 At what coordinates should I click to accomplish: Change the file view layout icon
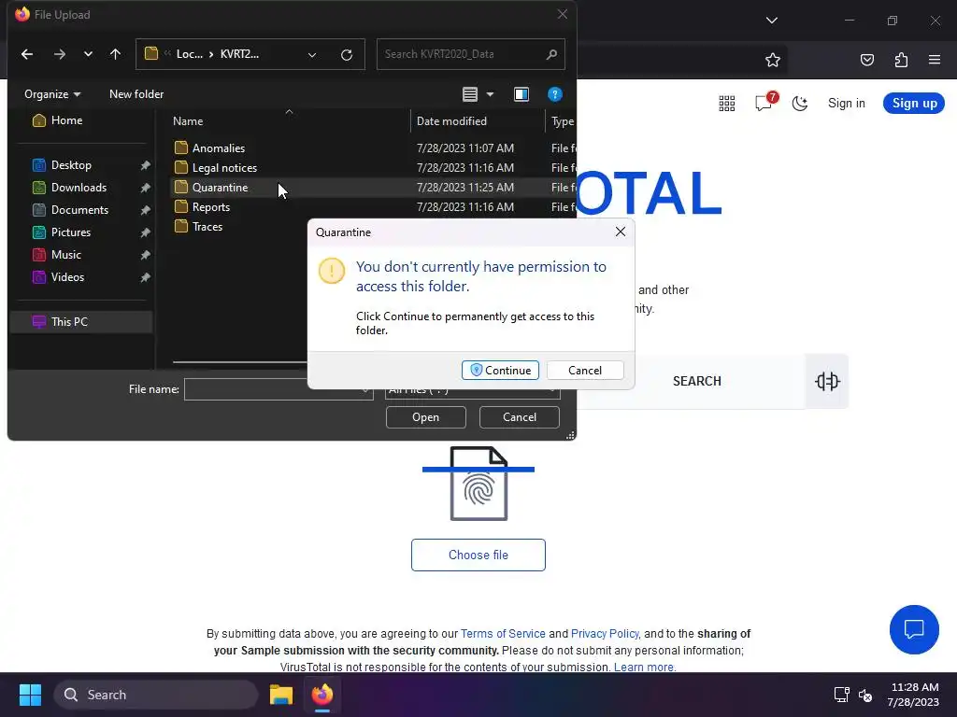click(469, 94)
